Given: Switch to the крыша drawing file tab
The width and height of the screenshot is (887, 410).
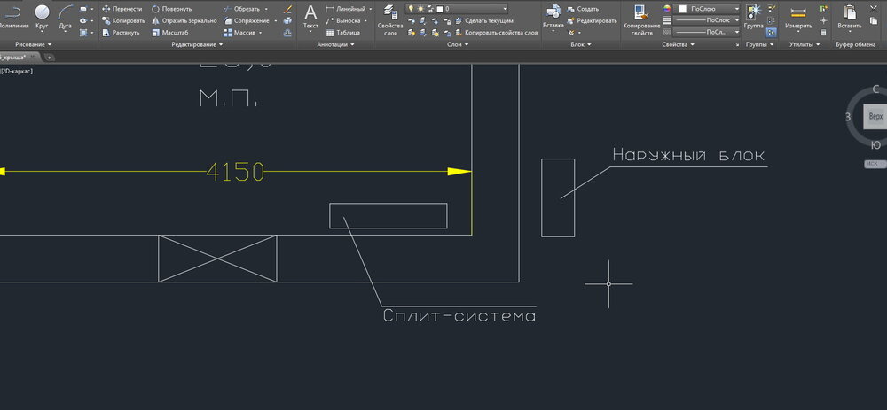Looking at the screenshot, I should tap(16, 57).
